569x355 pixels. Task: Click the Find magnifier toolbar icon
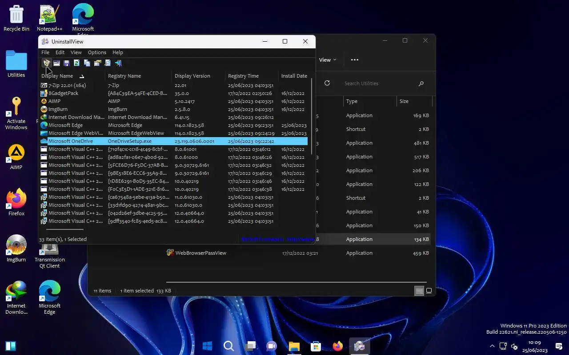[108, 63]
